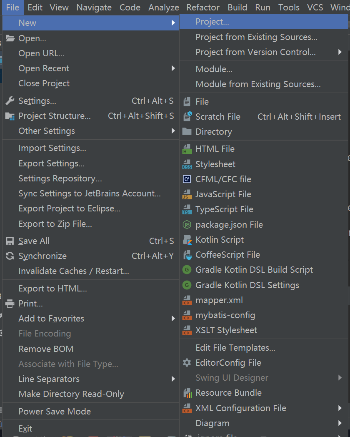This screenshot has height=437, width=350.
Task: Expand the Line Separators submenu
Action: pyautogui.click(x=173, y=379)
